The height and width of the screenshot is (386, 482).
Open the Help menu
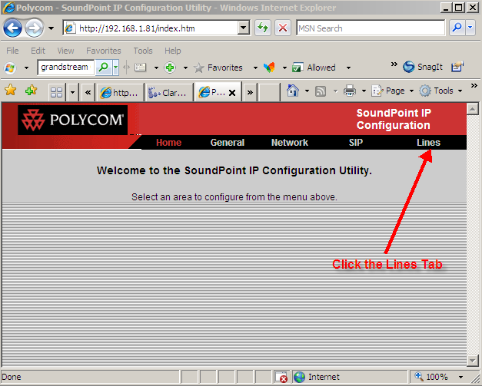(173, 51)
